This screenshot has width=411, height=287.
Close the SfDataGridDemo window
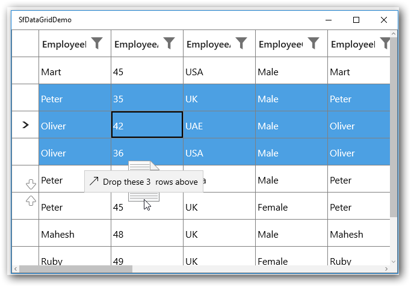coord(384,20)
